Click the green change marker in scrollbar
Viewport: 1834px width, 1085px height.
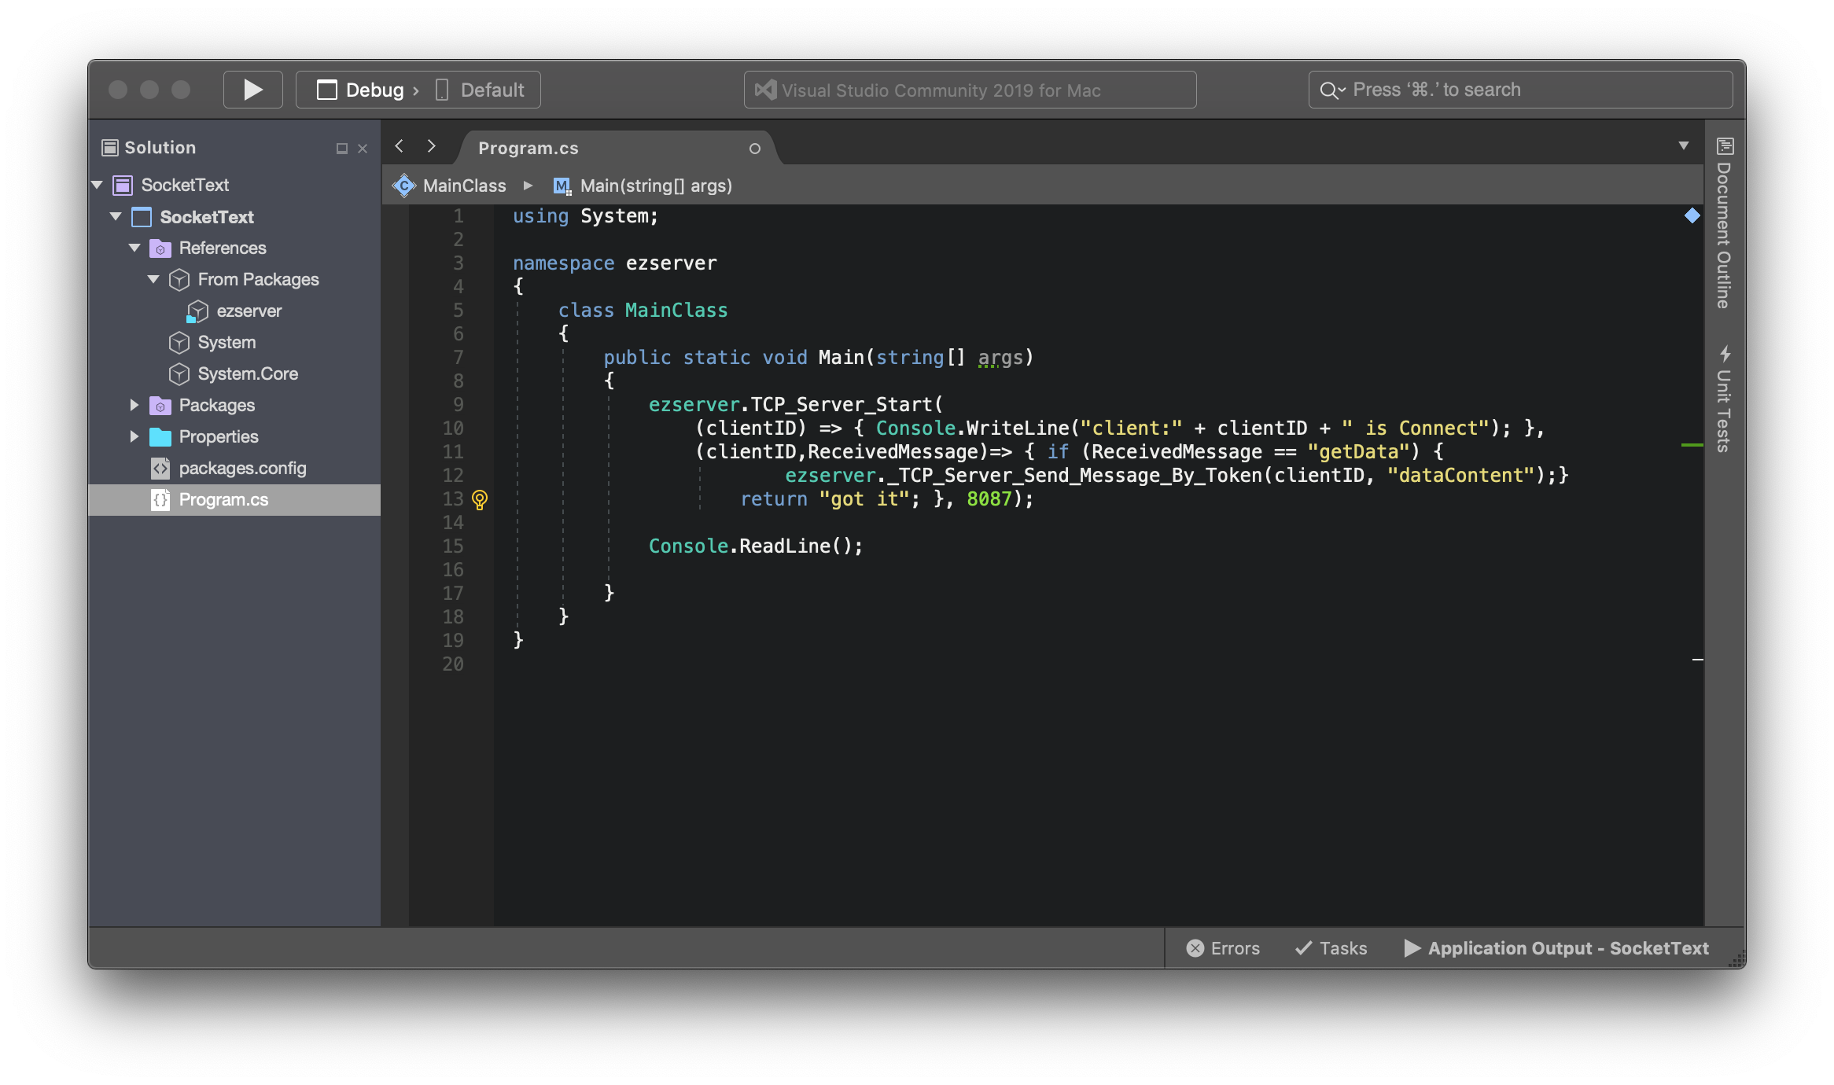[1692, 445]
